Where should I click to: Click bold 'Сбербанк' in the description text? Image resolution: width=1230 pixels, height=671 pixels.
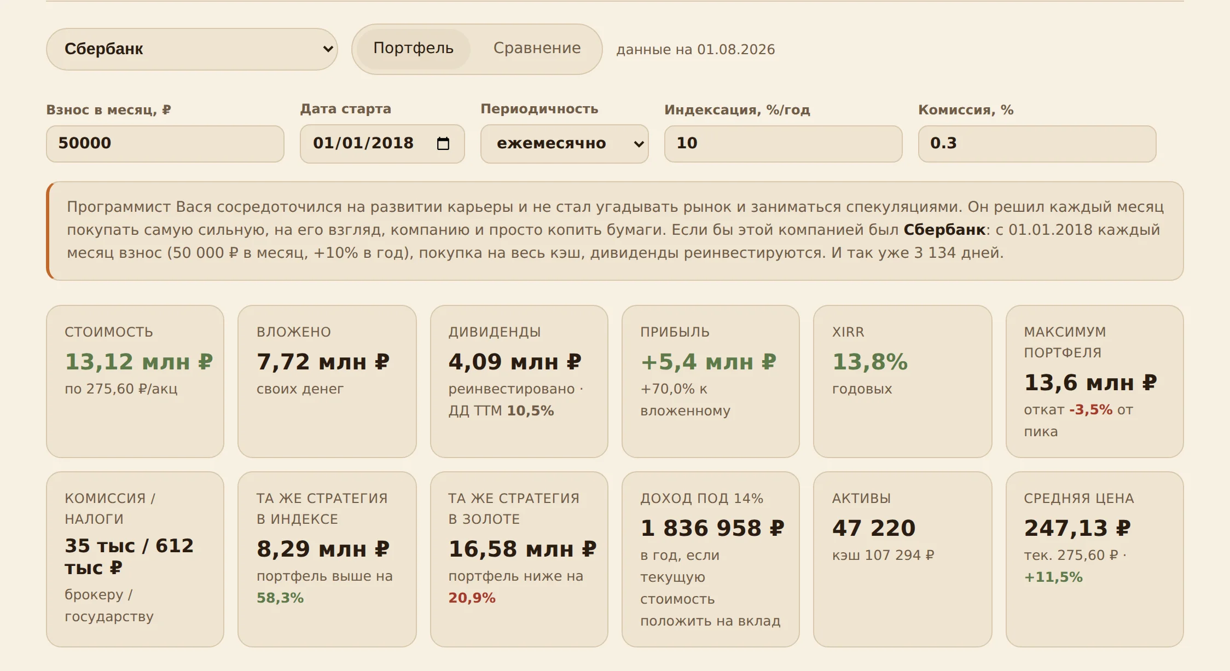point(944,230)
